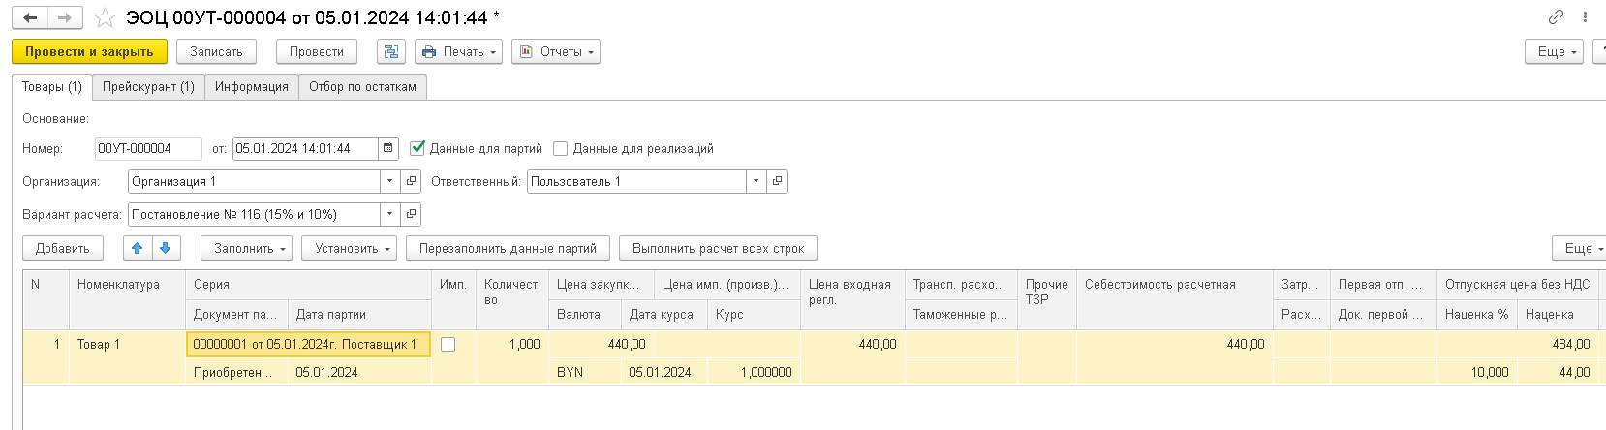1606x430 pixels.
Task: Open the Отбор по остаткам tab
Action: coord(362,86)
